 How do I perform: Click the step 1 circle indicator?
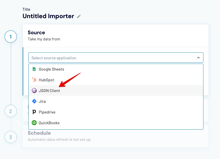click(x=10, y=37)
